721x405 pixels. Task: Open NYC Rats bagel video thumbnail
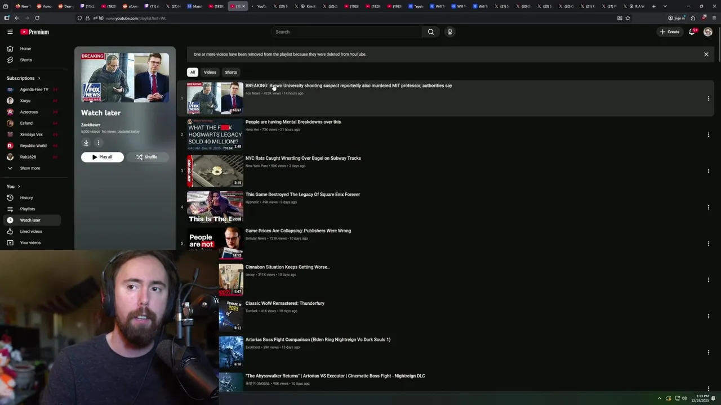[x=215, y=171]
